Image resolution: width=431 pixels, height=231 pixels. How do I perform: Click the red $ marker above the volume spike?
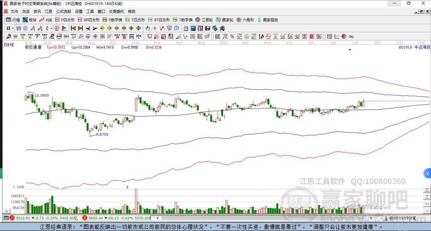pyautogui.click(x=127, y=187)
